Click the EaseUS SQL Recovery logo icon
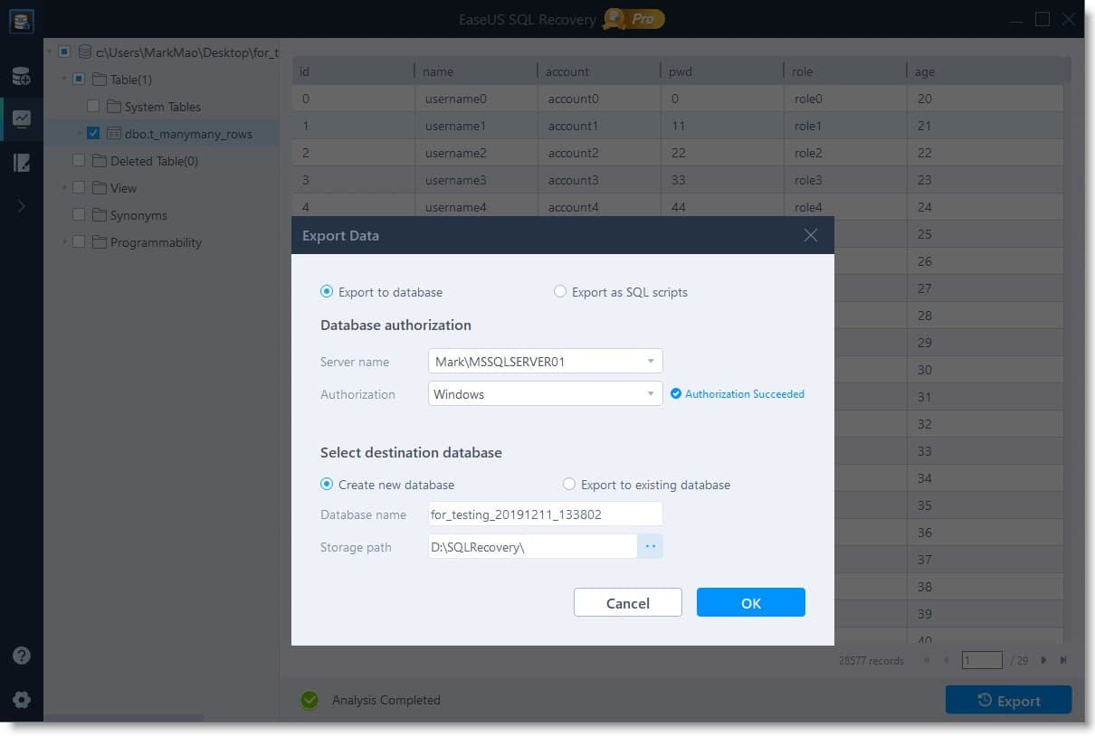This screenshot has width=1095, height=736. tap(22, 20)
